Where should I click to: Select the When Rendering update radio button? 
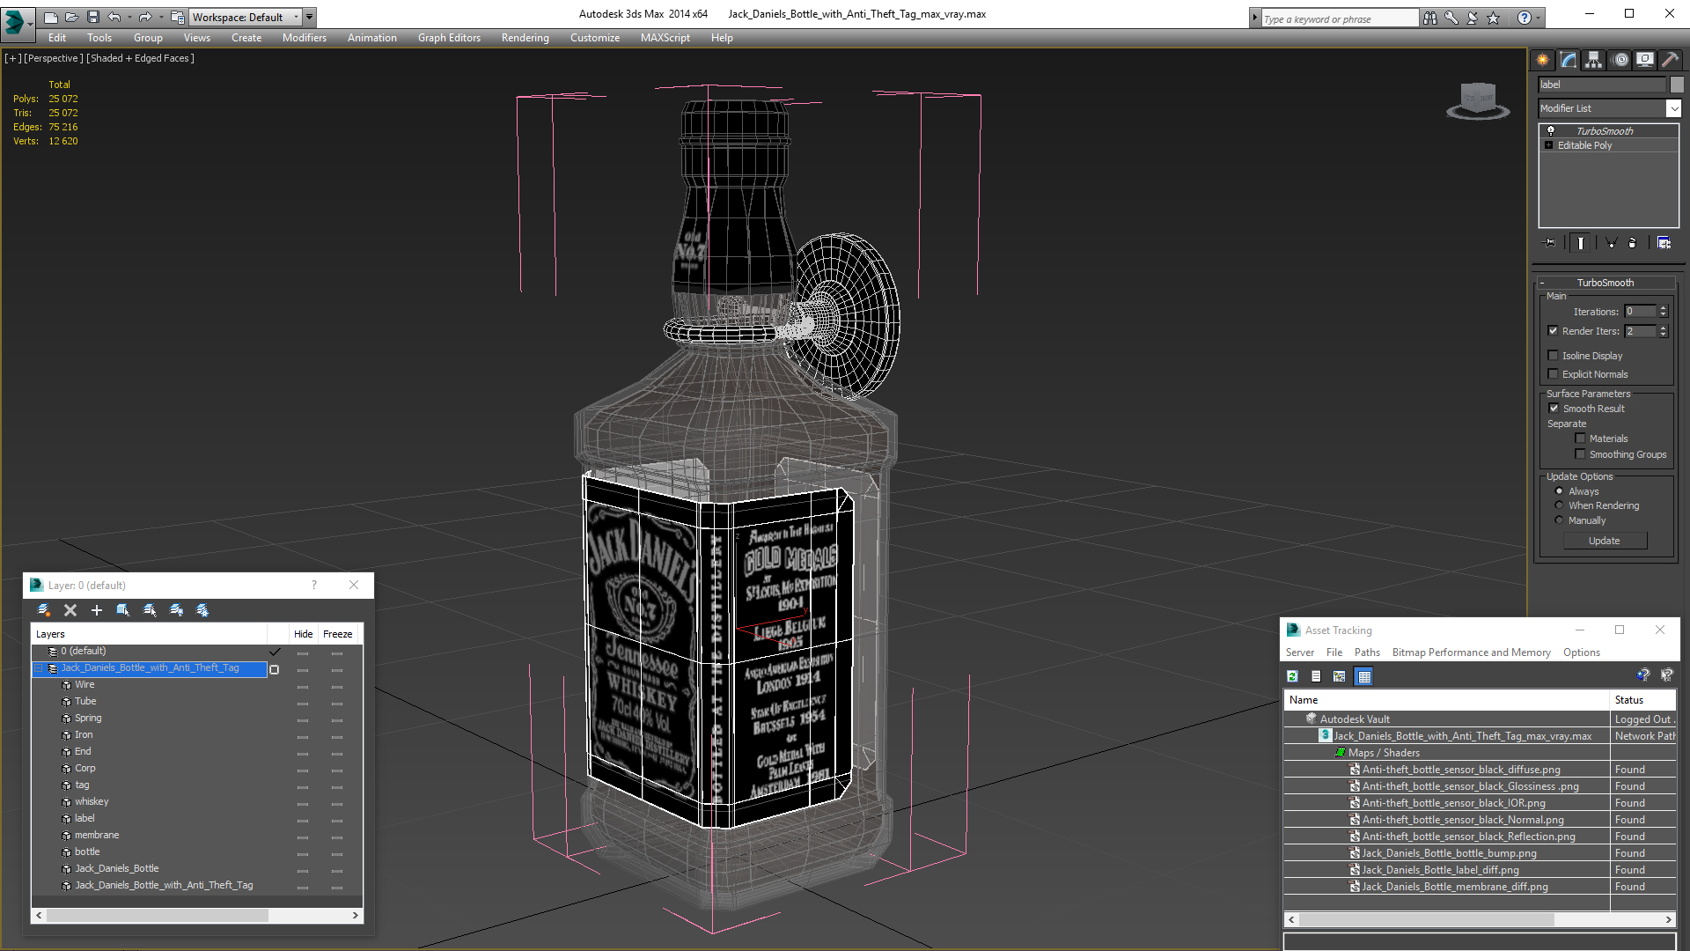tap(1560, 505)
